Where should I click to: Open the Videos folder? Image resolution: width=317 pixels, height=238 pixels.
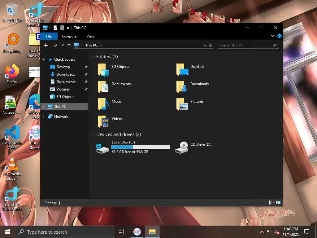tap(103, 122)
